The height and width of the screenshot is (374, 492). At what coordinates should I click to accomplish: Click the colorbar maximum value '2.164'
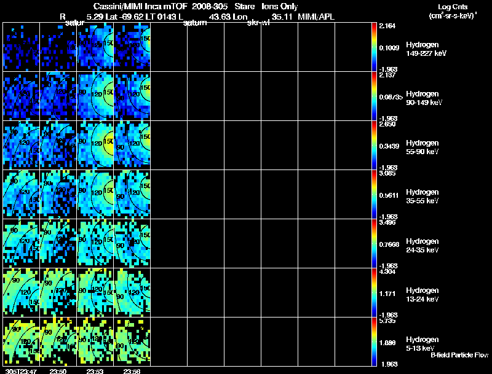coord(387,26)
